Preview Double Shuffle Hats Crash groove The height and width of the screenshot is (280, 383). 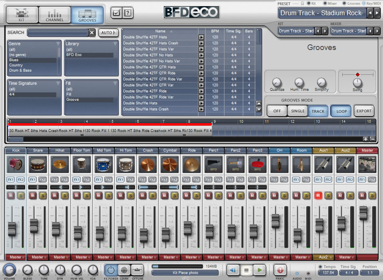[x=201, y=109]
